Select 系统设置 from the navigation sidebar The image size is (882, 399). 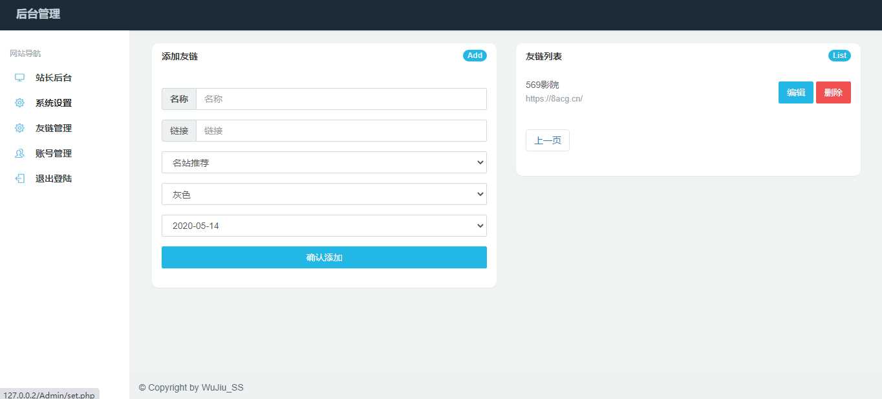(54, 102)
